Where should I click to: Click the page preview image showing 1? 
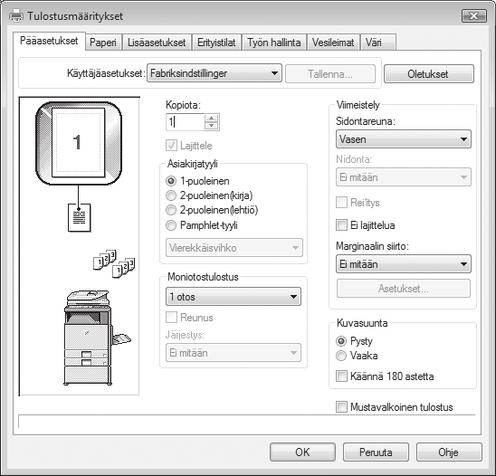coord(79,143)
